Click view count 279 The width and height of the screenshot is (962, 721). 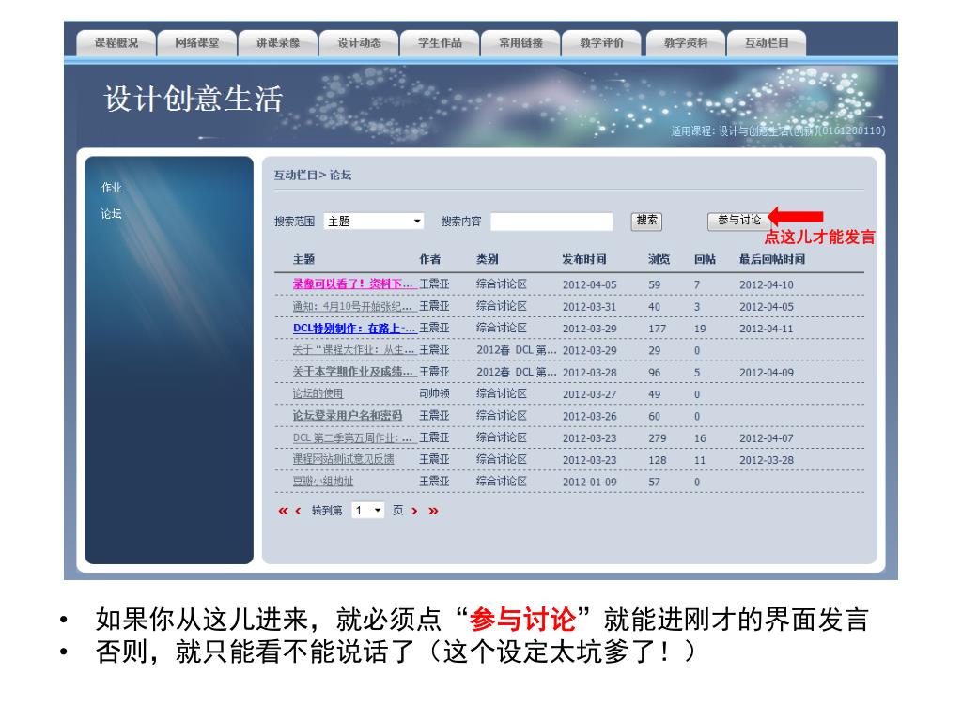[657, 438]
